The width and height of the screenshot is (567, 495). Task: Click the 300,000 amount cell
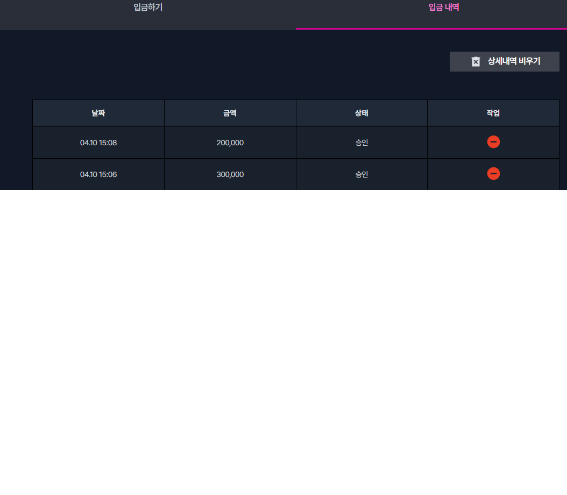click(x=230, y=174)
